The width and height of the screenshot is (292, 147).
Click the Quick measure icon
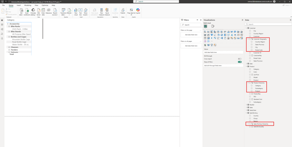pyautogui.click(x=107, y=10)
